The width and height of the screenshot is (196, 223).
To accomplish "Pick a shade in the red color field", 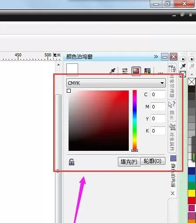I will [99, 121].
